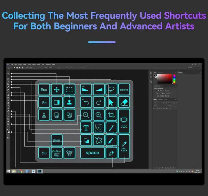Select the Eyedropper tool in left toolbar
Image resolution: width=208 pixels, height=196 pixels.
point(8,87)
